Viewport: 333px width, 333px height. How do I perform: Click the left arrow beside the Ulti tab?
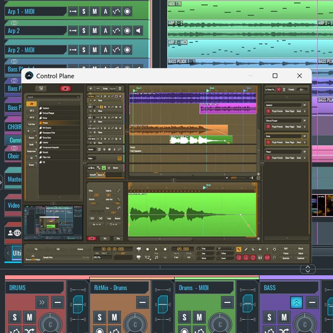coord(8,253)
